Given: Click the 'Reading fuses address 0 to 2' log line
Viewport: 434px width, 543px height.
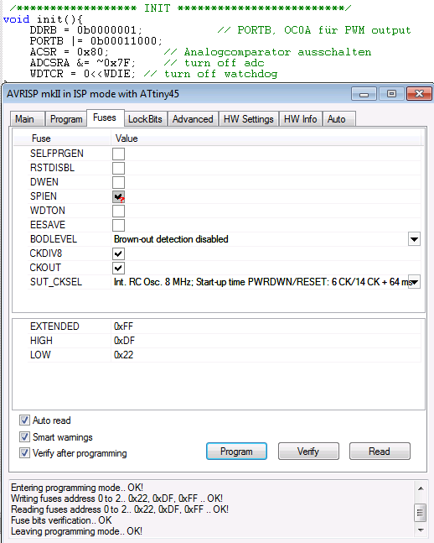Looking at the screenshot, I should 120,509.
